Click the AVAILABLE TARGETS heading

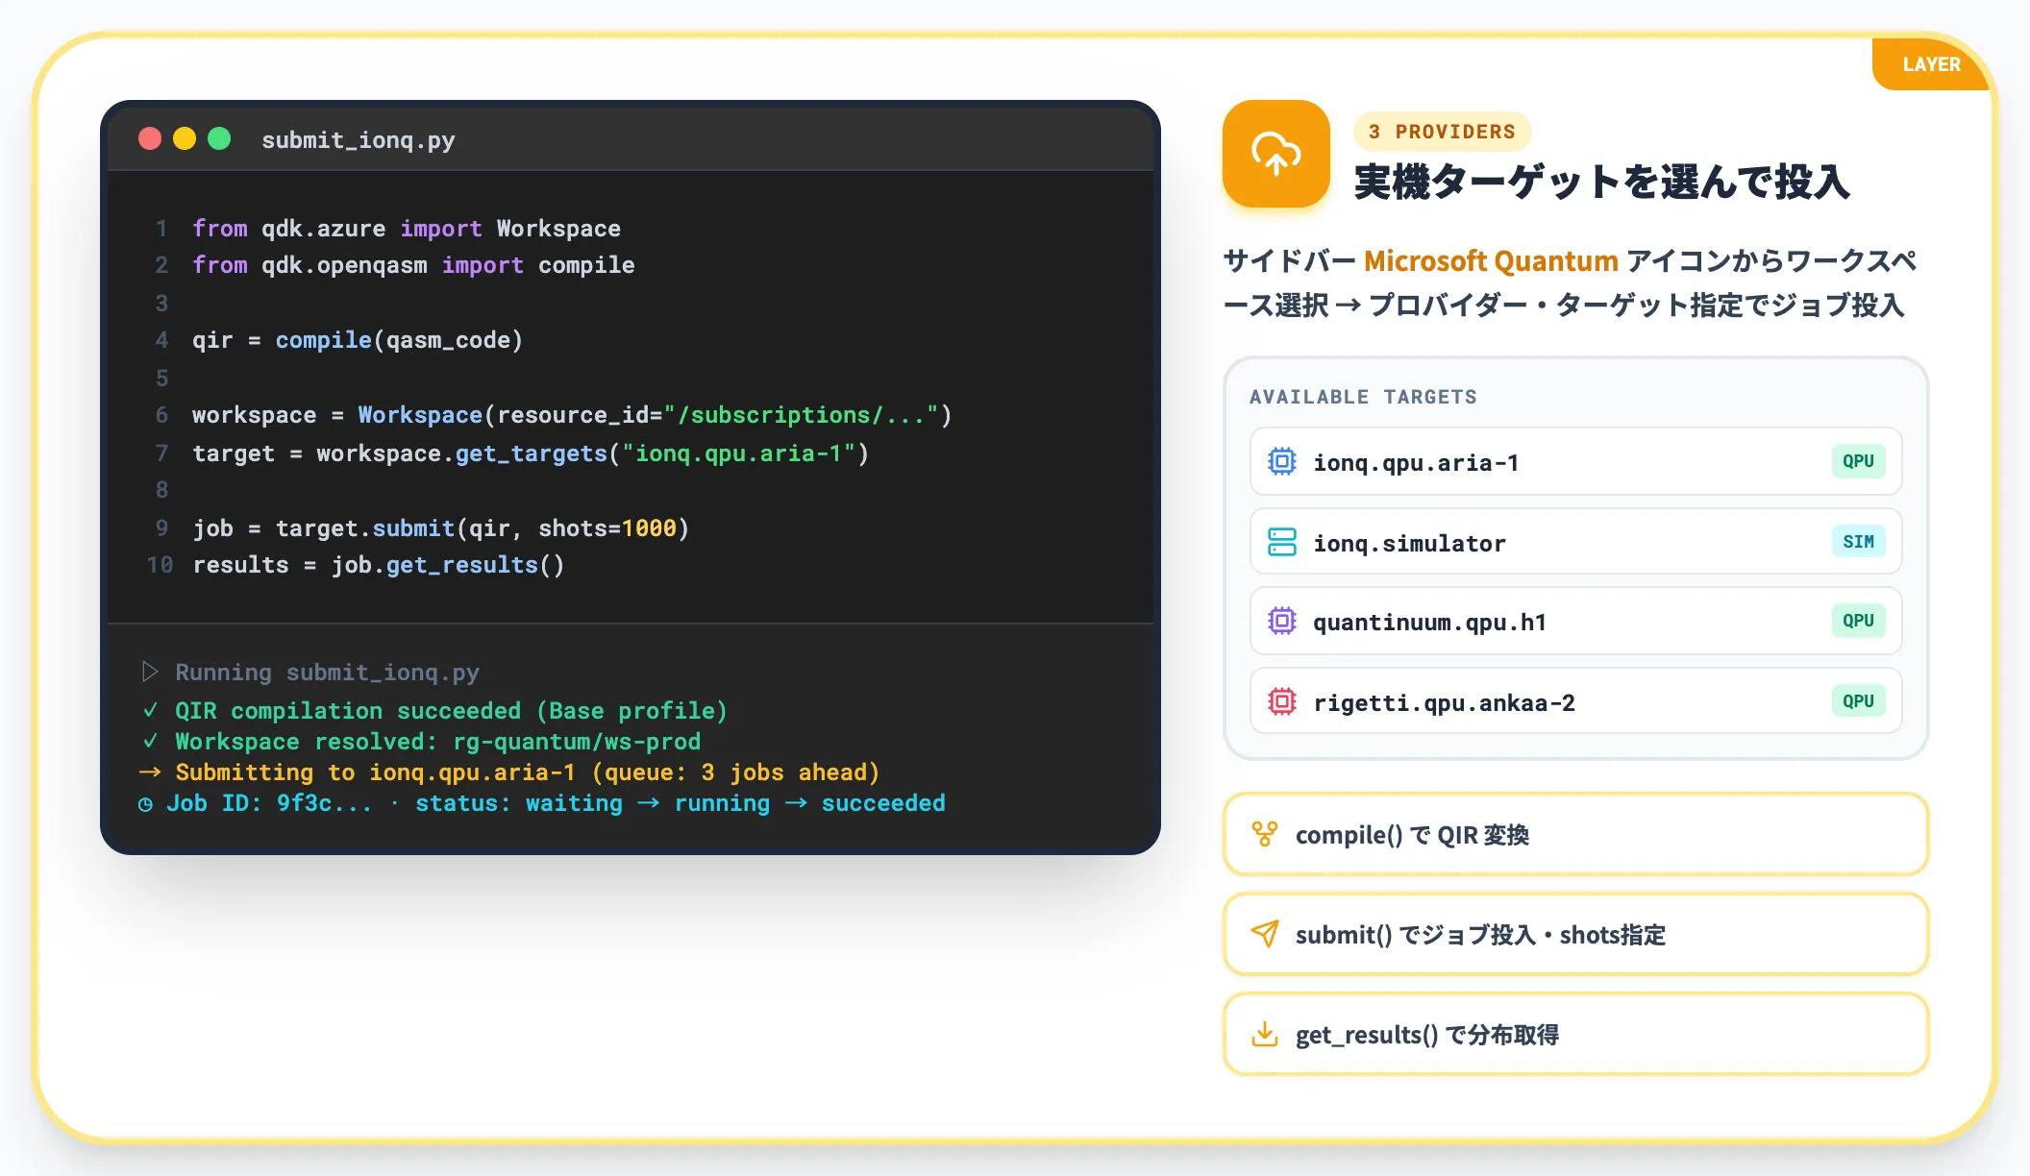pyautogui.click(x=1363, y=397)
